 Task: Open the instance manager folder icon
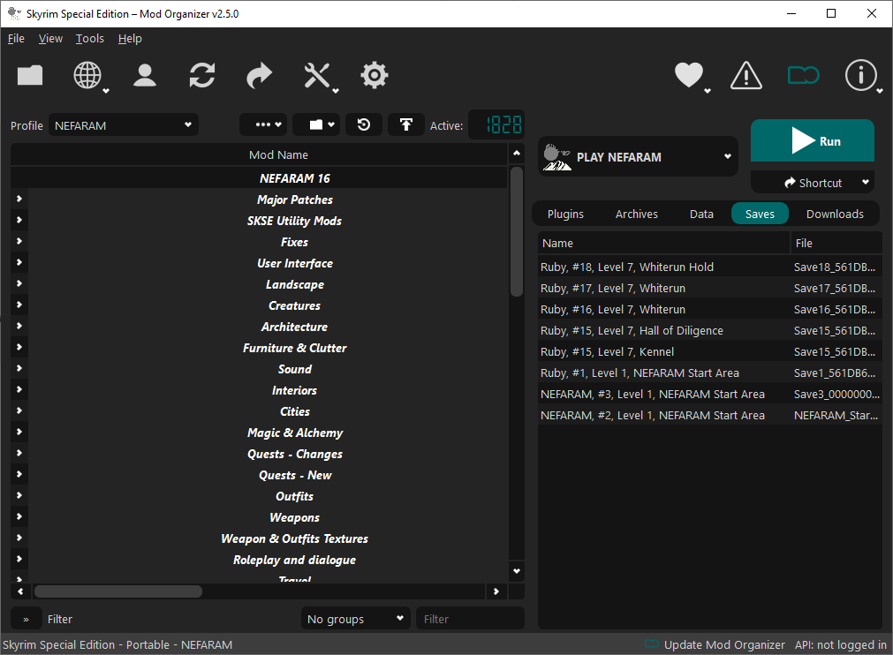[x=30, y=75]
